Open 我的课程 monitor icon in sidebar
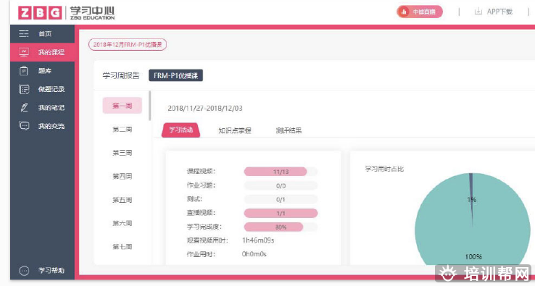 (24, 52)
